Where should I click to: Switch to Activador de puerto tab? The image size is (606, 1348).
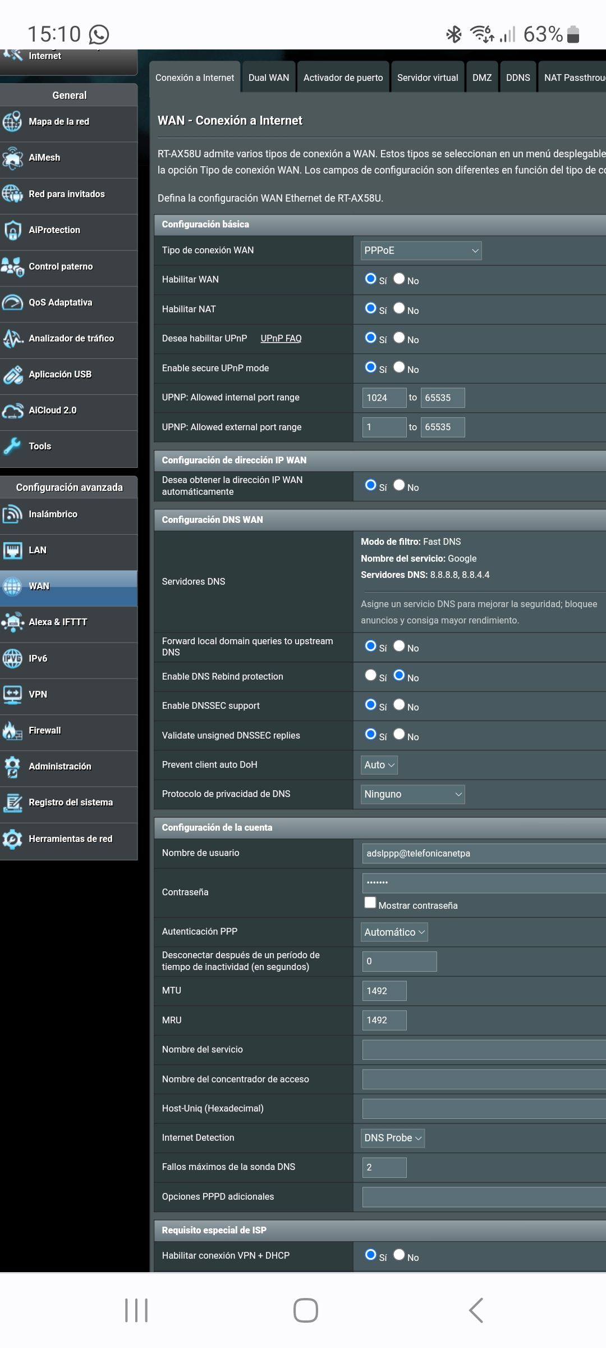[343, 78]
